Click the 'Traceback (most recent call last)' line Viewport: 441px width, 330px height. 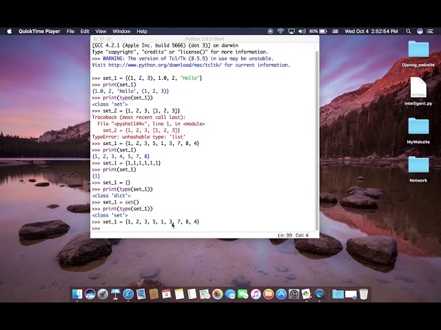[x=139, y=118]
